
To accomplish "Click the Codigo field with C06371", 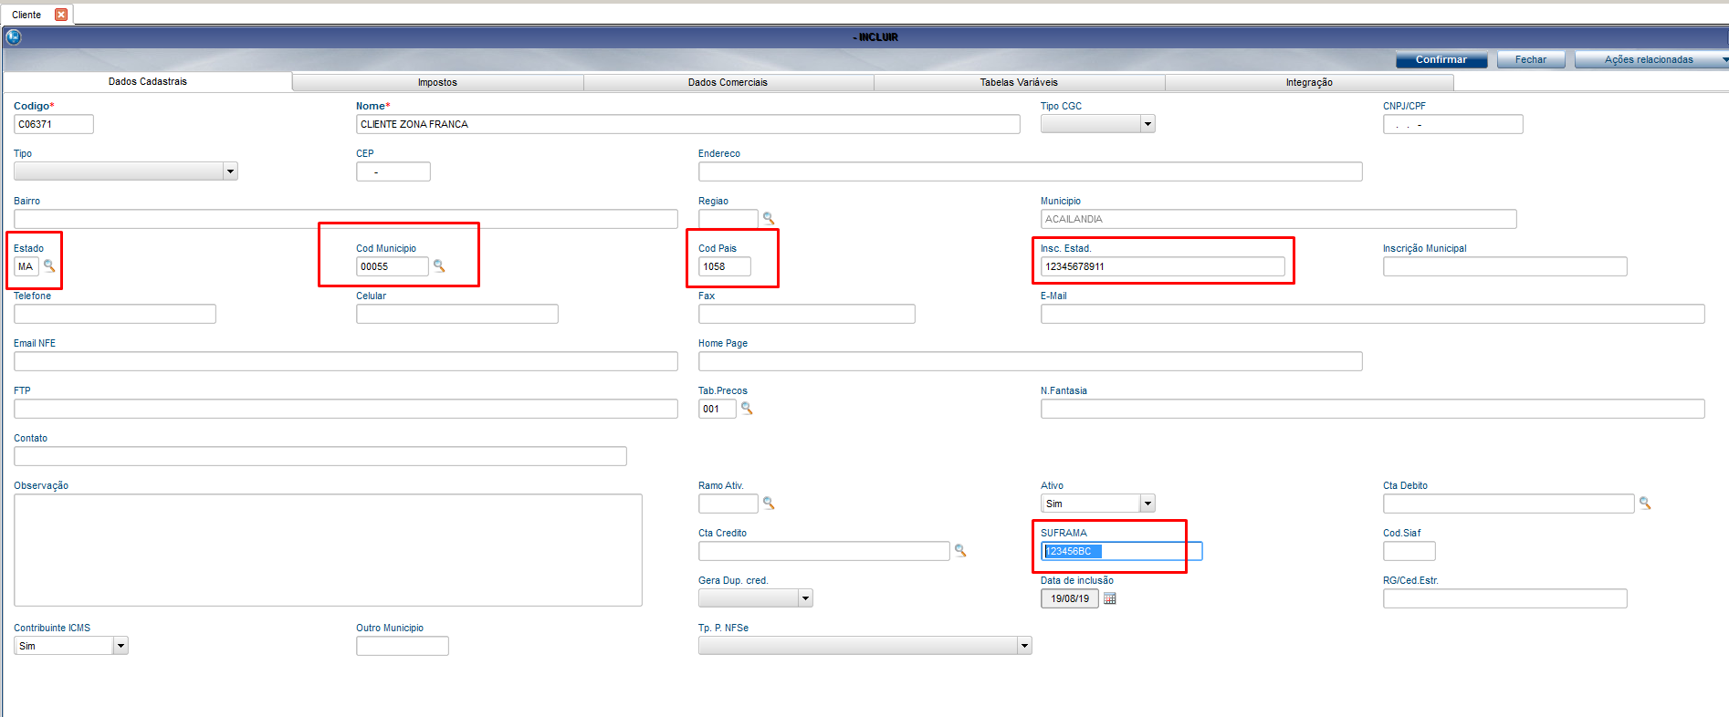I will (54, 124).
